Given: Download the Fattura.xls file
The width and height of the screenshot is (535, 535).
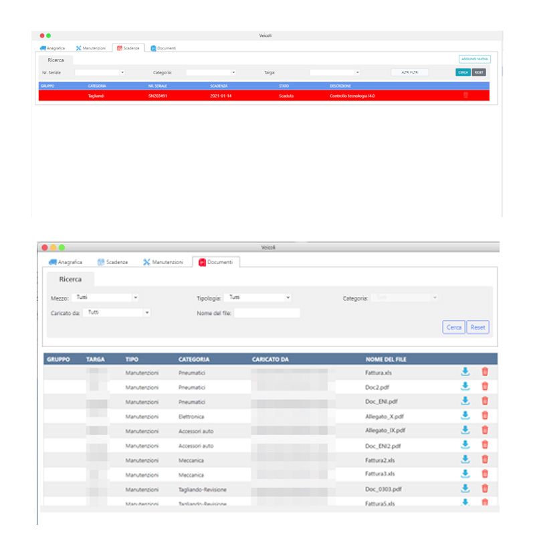Looking at the screenshot, I should click(465, 372).
